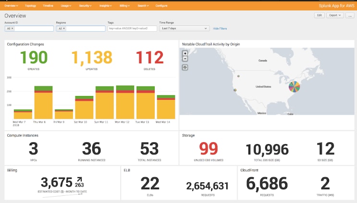Click the Sat Mar 10 bar in chart

[84, 107]
